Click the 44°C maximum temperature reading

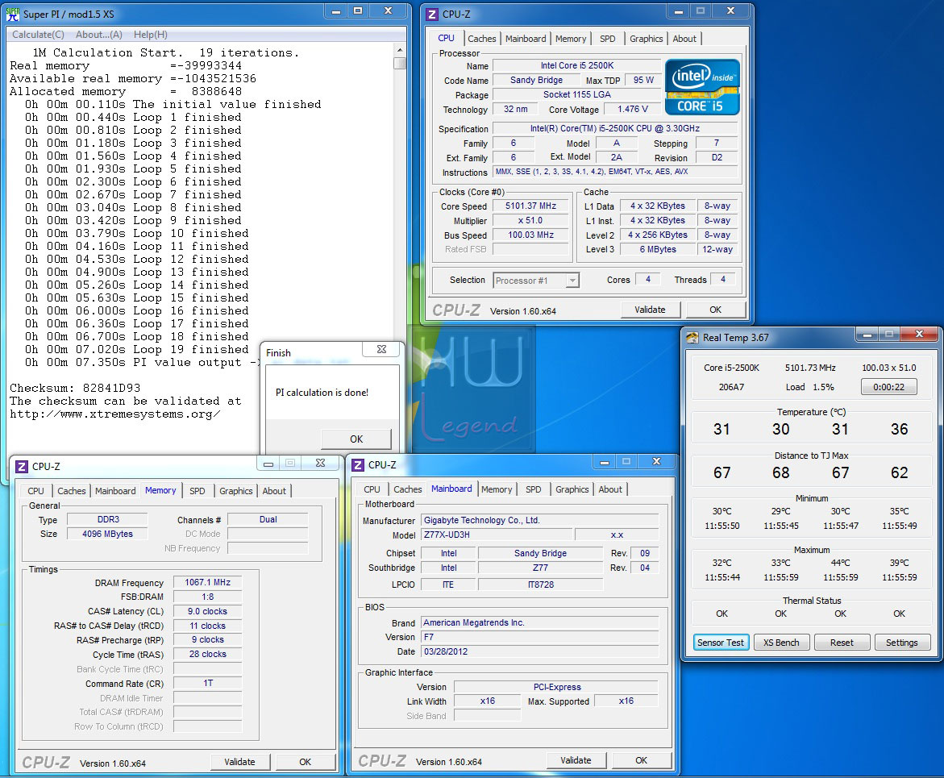coord(841,563)
